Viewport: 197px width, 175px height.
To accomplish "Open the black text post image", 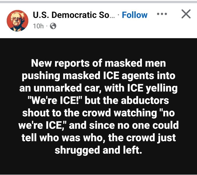I will [x=98, y=106].
